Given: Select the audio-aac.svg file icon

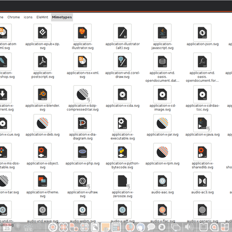Looking at the screenshot, I should pyautogui.click(x=162, y=181).
